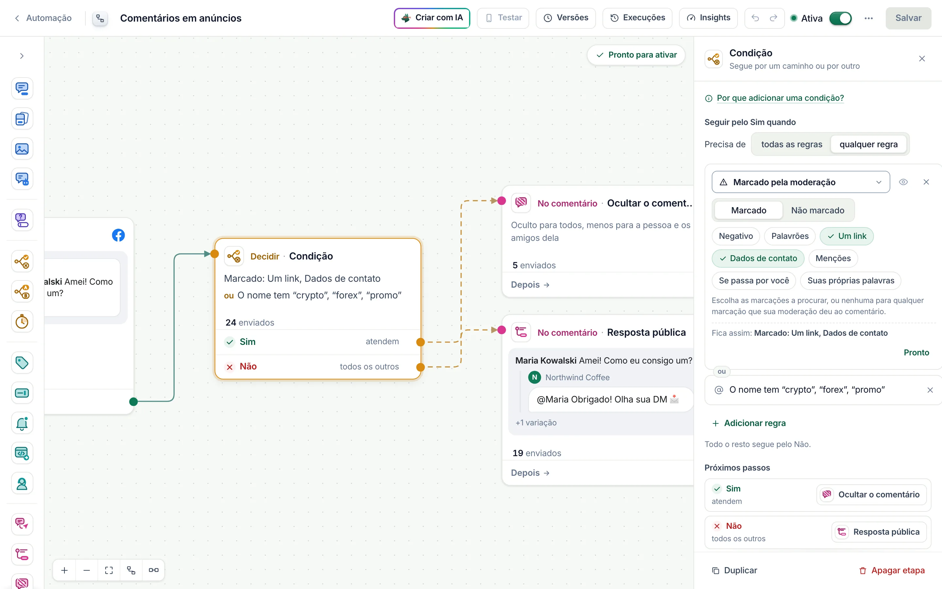Viewport: 942px width, 589px height.
Task: Select the 'Não marcado' segment
Action: tap(817, 210)
